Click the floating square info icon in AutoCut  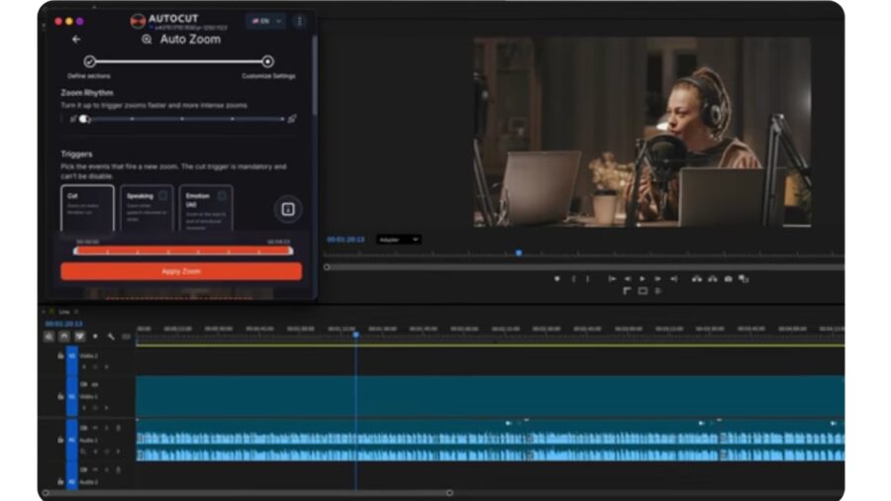(288, 209)
